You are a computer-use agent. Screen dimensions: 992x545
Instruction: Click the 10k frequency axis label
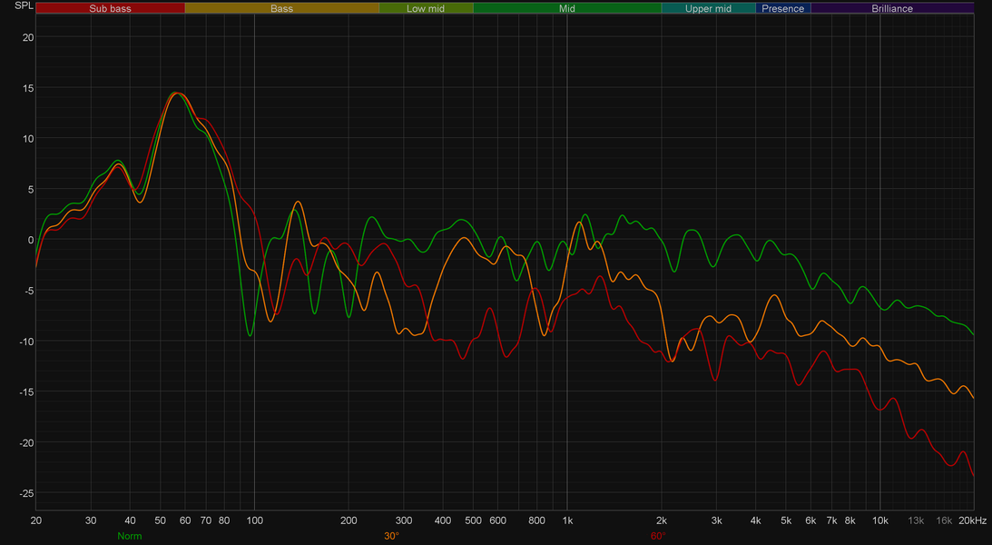880,521
